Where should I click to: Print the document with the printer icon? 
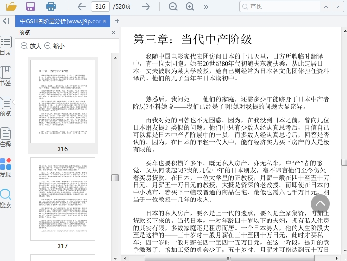pyautogui.click(x=50, y=7)
